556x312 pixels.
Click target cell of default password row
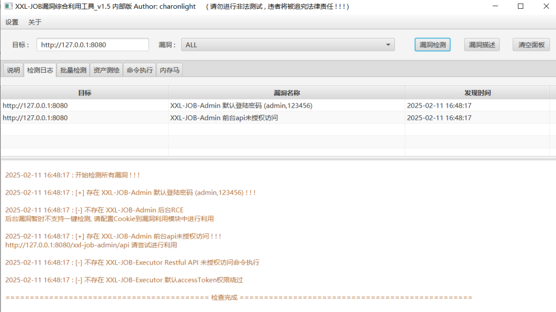point(84,106)
